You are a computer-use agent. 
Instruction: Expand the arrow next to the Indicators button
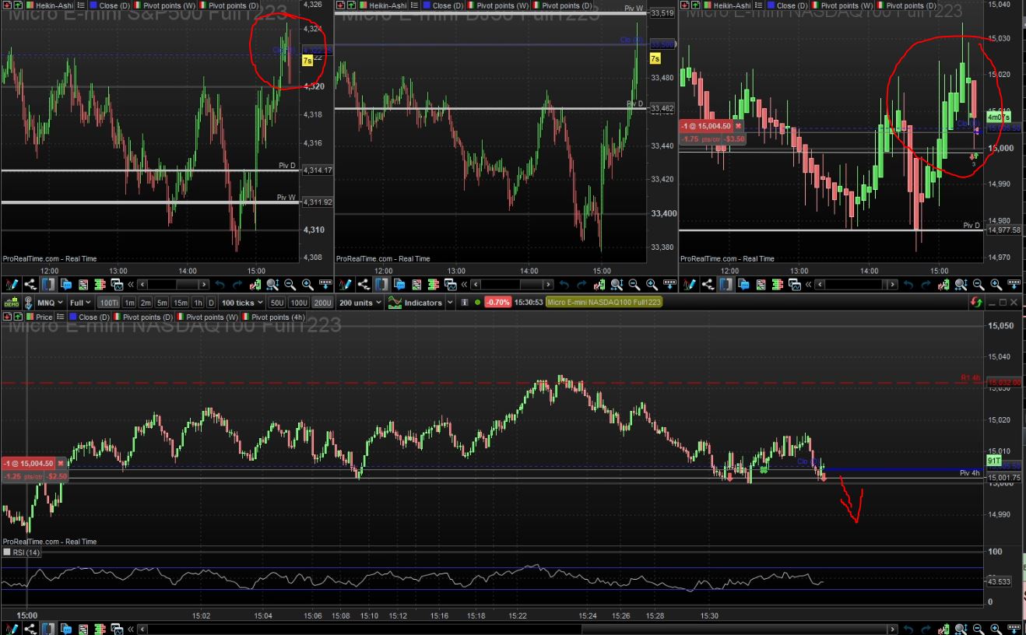[x=449, y=303]
